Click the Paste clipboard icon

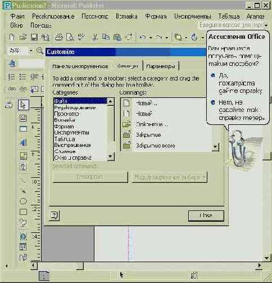[x=117, y=37]
